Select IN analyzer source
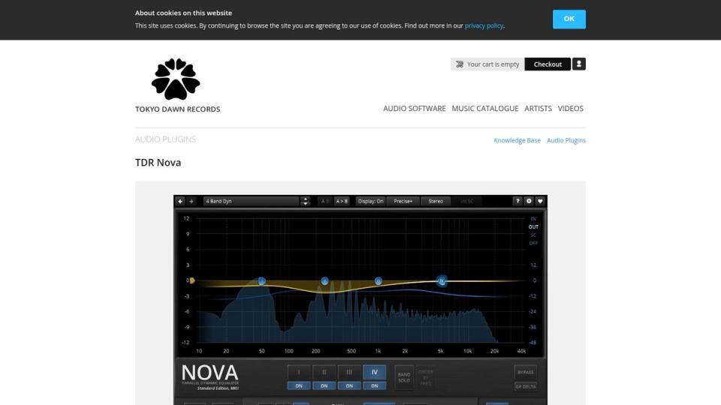Viewport: 721px width, 405px height. pyautogui.click(x=533, y=218)
